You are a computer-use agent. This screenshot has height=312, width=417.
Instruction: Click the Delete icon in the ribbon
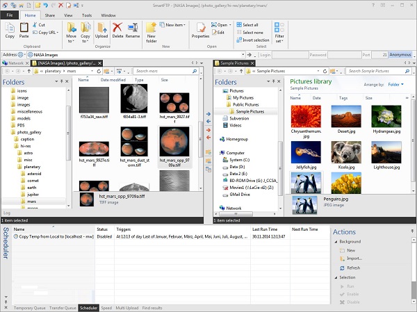[x=117, y=29]
